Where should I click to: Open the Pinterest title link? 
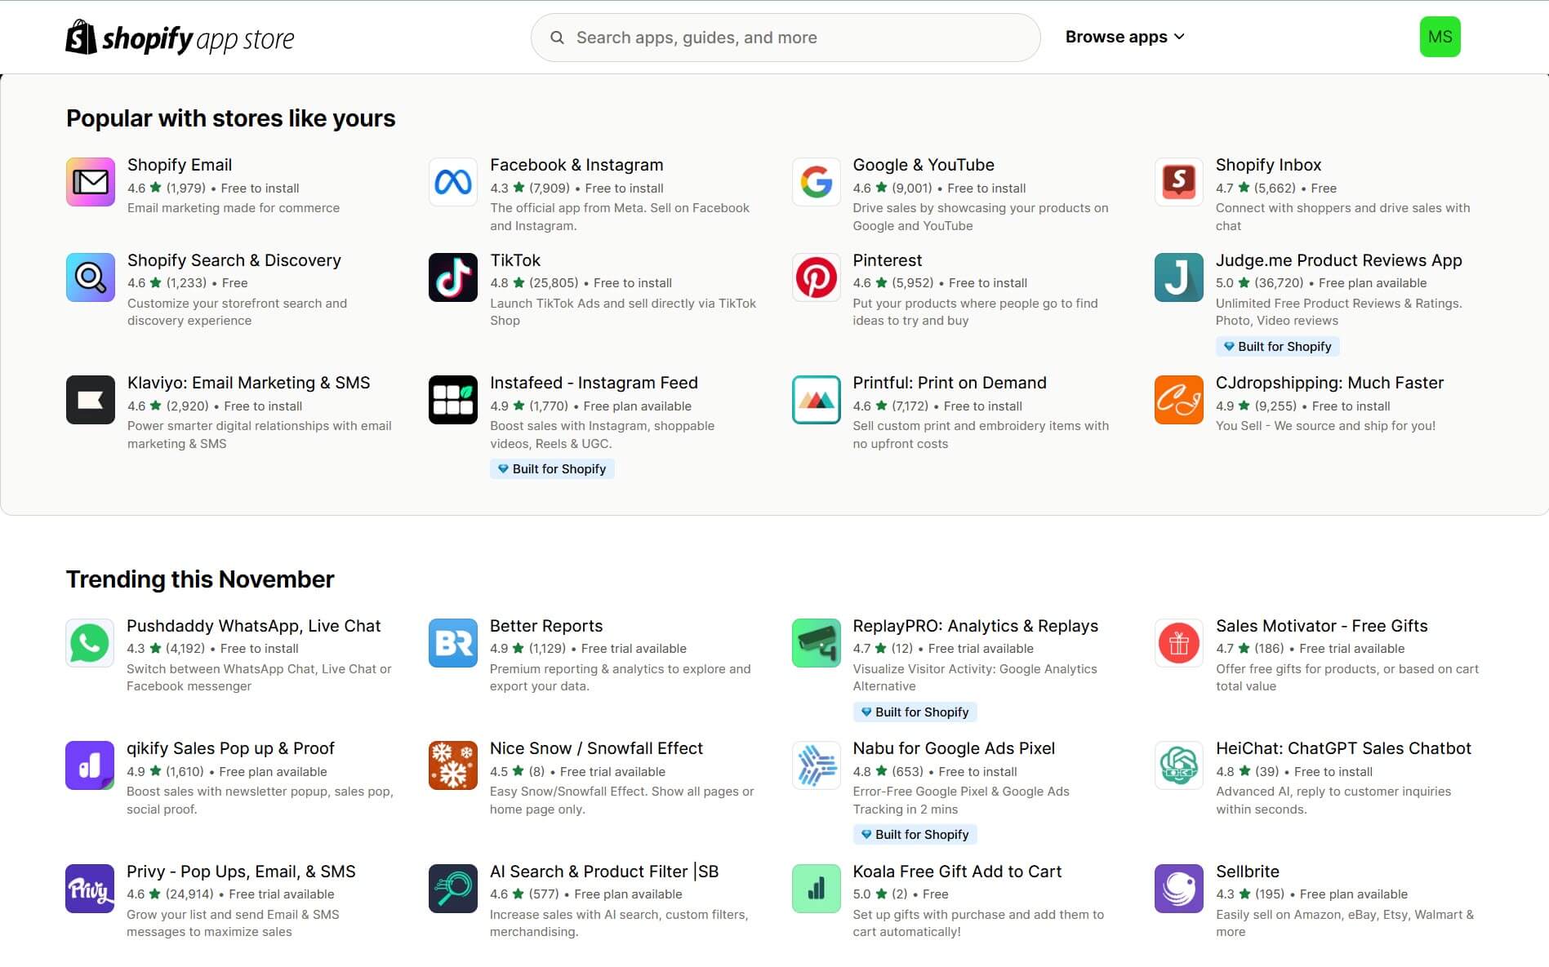pos(887,260)
